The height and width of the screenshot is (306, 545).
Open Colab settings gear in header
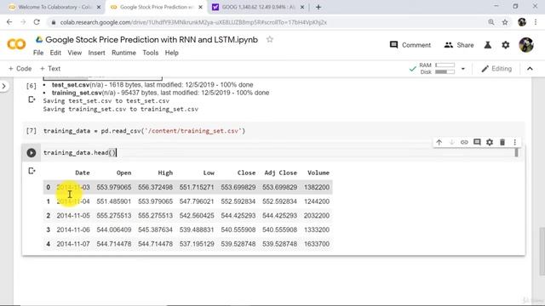[505, 45]
